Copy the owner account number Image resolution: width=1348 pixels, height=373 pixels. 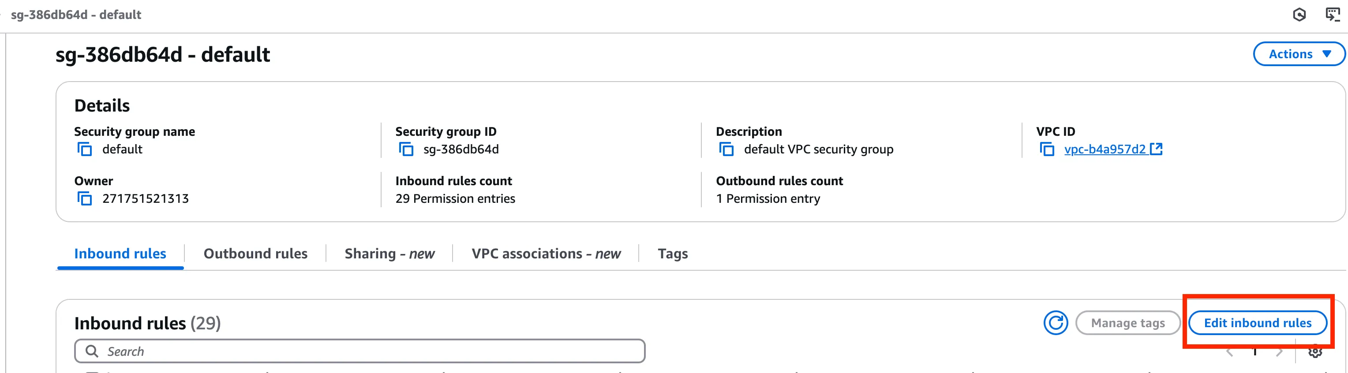pyautogui.click(x=85, y=199)
